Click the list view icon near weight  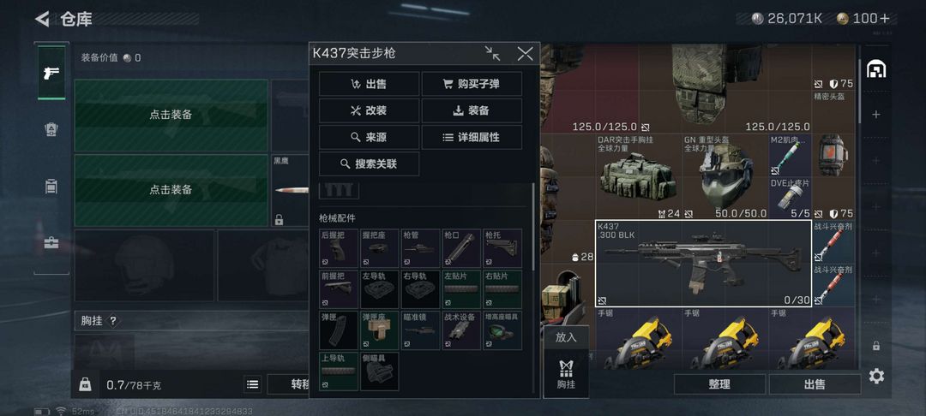[252, 385]
